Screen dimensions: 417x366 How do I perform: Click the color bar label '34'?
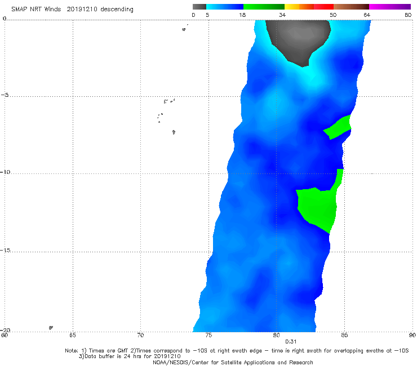coord(282,15)
